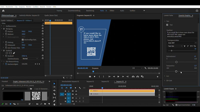Open font family dropdown in Texteigenschaften

tap(182, 43)
